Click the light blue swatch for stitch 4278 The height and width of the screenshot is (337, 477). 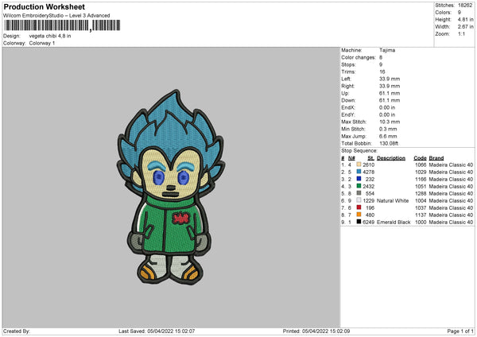pyautogui.click(x=359, y=172)
